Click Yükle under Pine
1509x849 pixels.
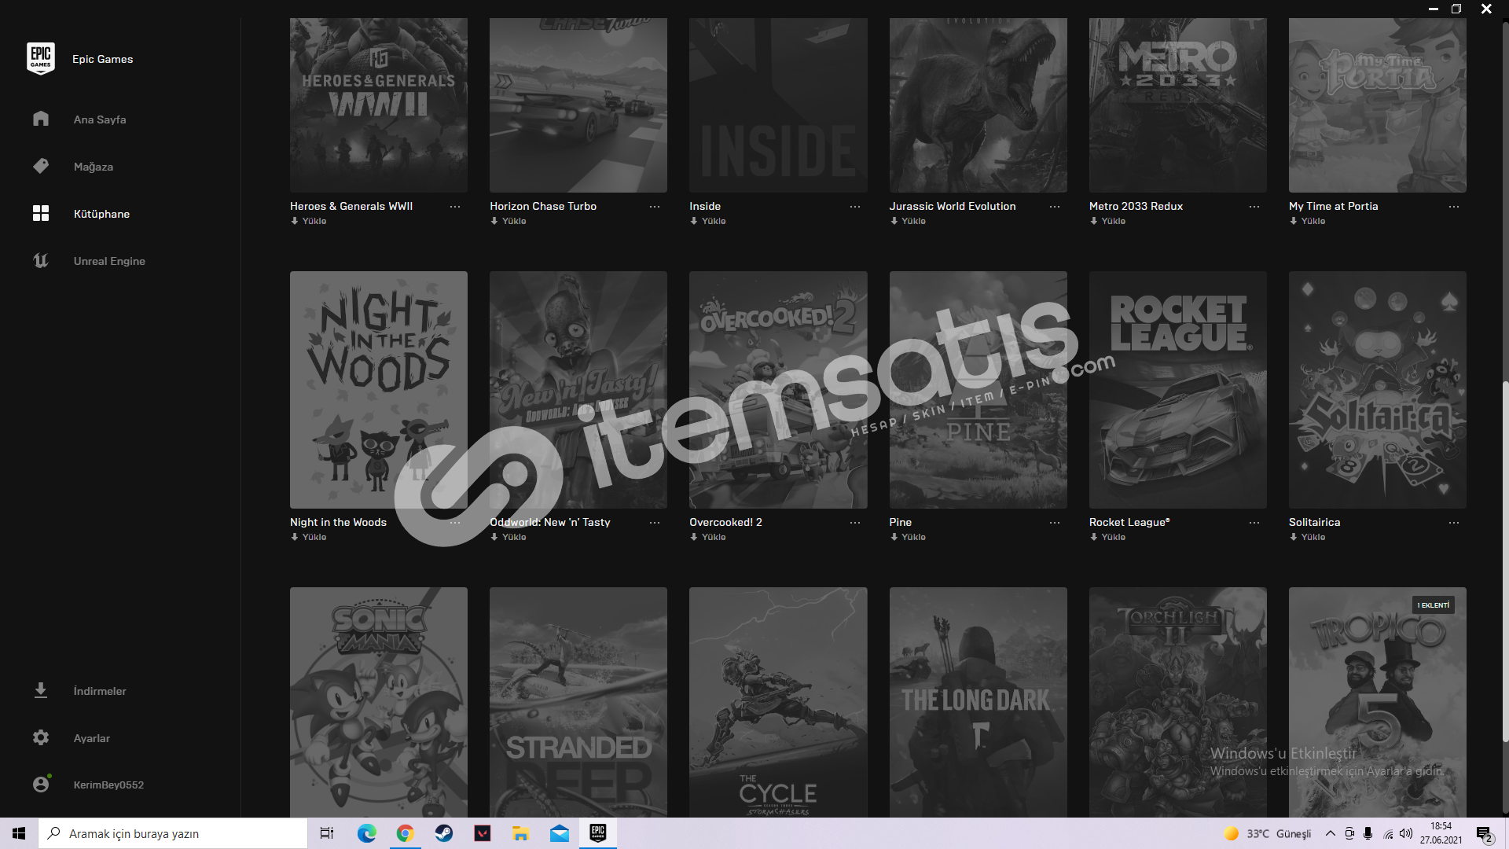point(908,537)
